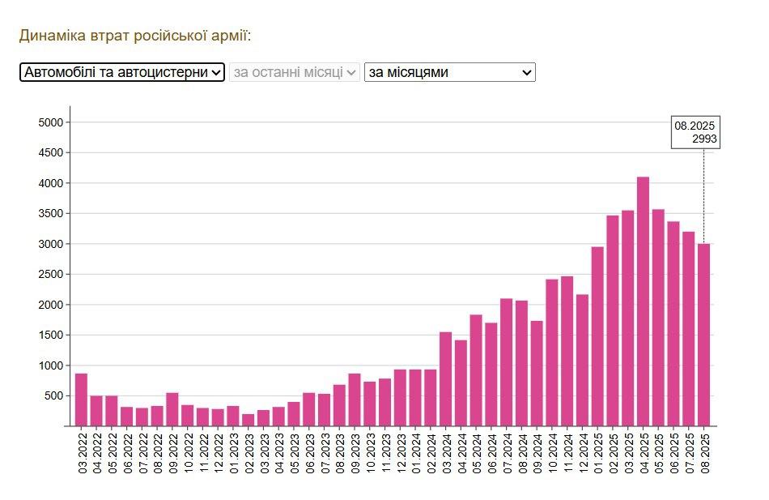The width and height of the screenshot is (769, 500).
Task: Select the 09.2022 bar
Action: coord(172,409)
